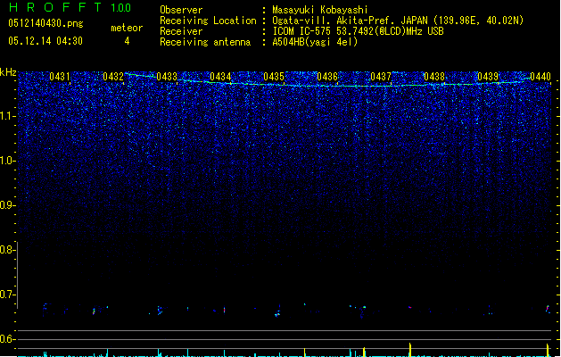Click the HROFFT 1.0.0 title text
Image resolution: width=561 pixels, height=357 pixels.
(x=70, y=7)
